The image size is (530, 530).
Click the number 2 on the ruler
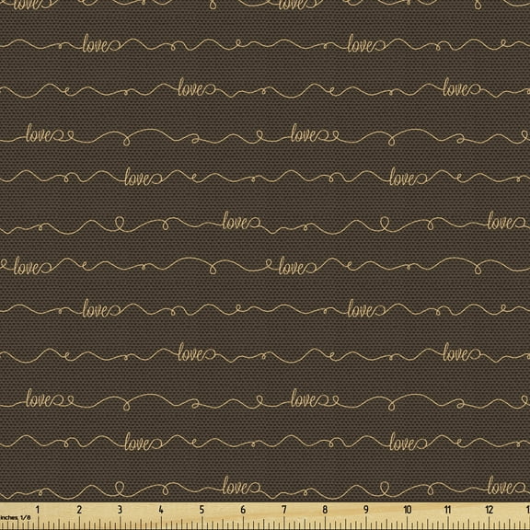(x=79, y=510)
